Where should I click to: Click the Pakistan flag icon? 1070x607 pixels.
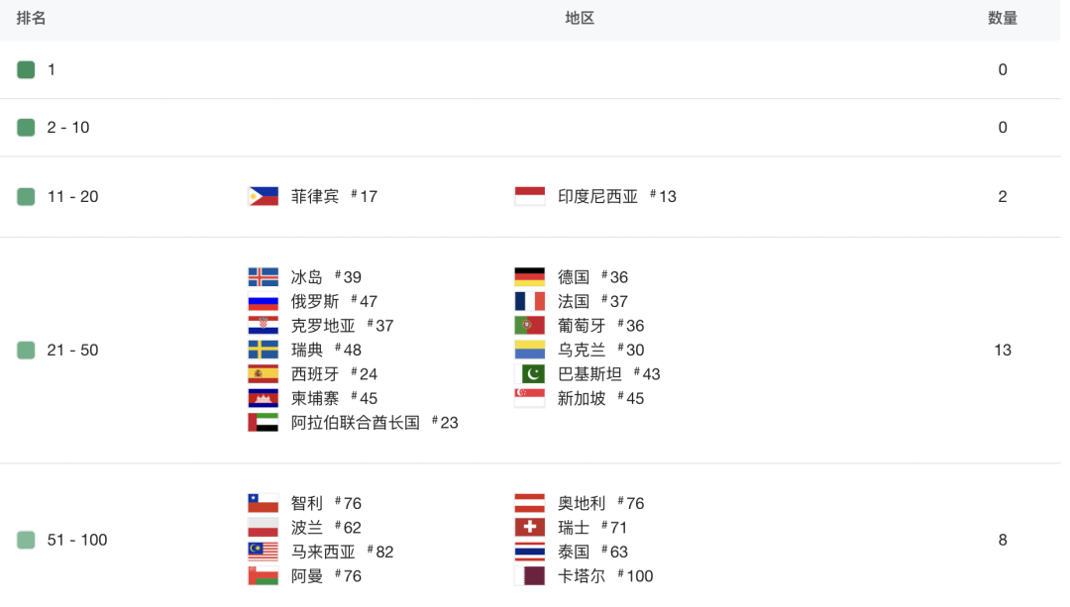click(x=529, y=374)
